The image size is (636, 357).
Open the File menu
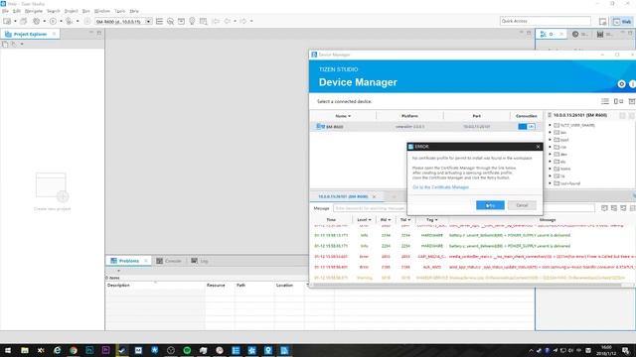(x=5, y=11)
